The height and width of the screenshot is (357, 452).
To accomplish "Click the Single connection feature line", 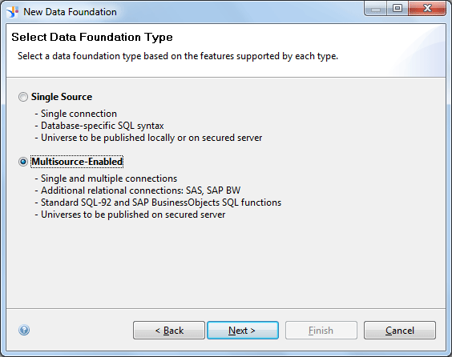I will coord(76,114).
